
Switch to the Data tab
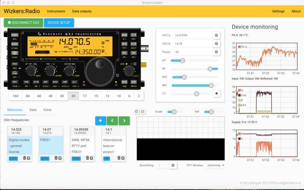point(33,110)
